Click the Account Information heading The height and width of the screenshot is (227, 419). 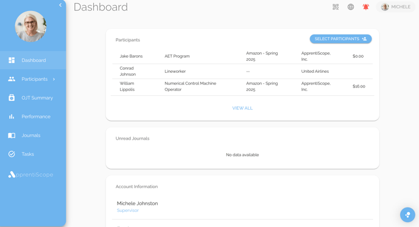tap(136, 186)
